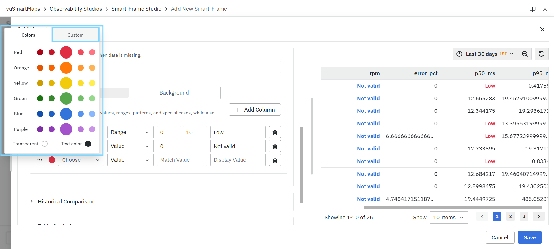Viewport: 554px width, 249px height.
Task: Click the zoom out time range icon
Action: pos(525,54)
